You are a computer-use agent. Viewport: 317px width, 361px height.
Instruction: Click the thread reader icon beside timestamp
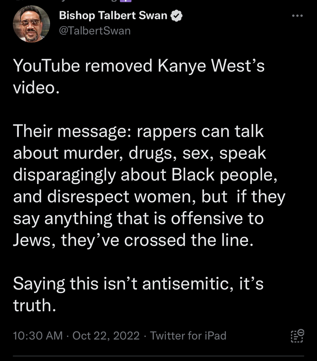tap(297, 336)
